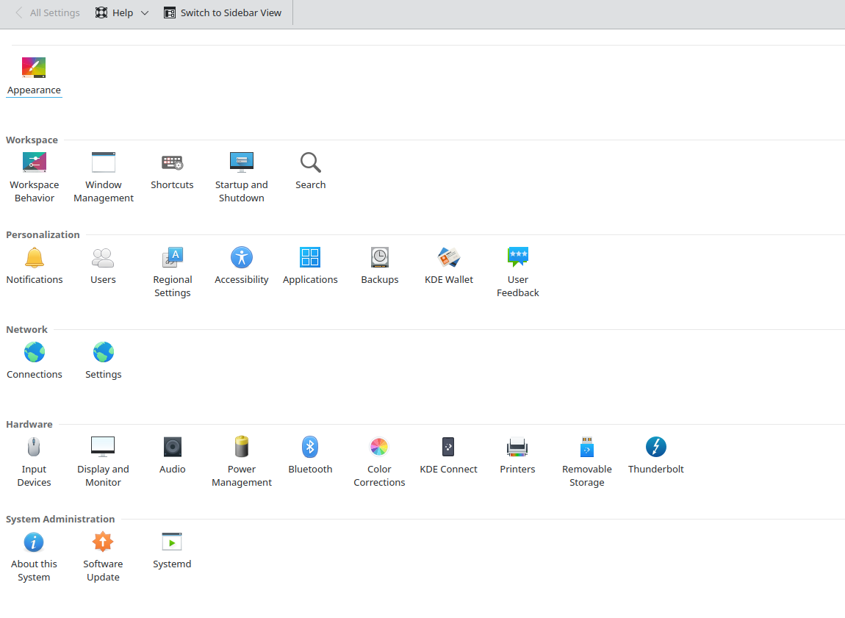Image resolution: width=845 pixels, height=618 pixels.
Task: Open KDE Connect settings
Action: [x=448, y=447]
